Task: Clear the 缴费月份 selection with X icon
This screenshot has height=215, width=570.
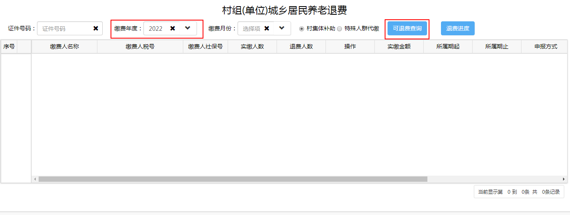Action: [x=267, y=28]
